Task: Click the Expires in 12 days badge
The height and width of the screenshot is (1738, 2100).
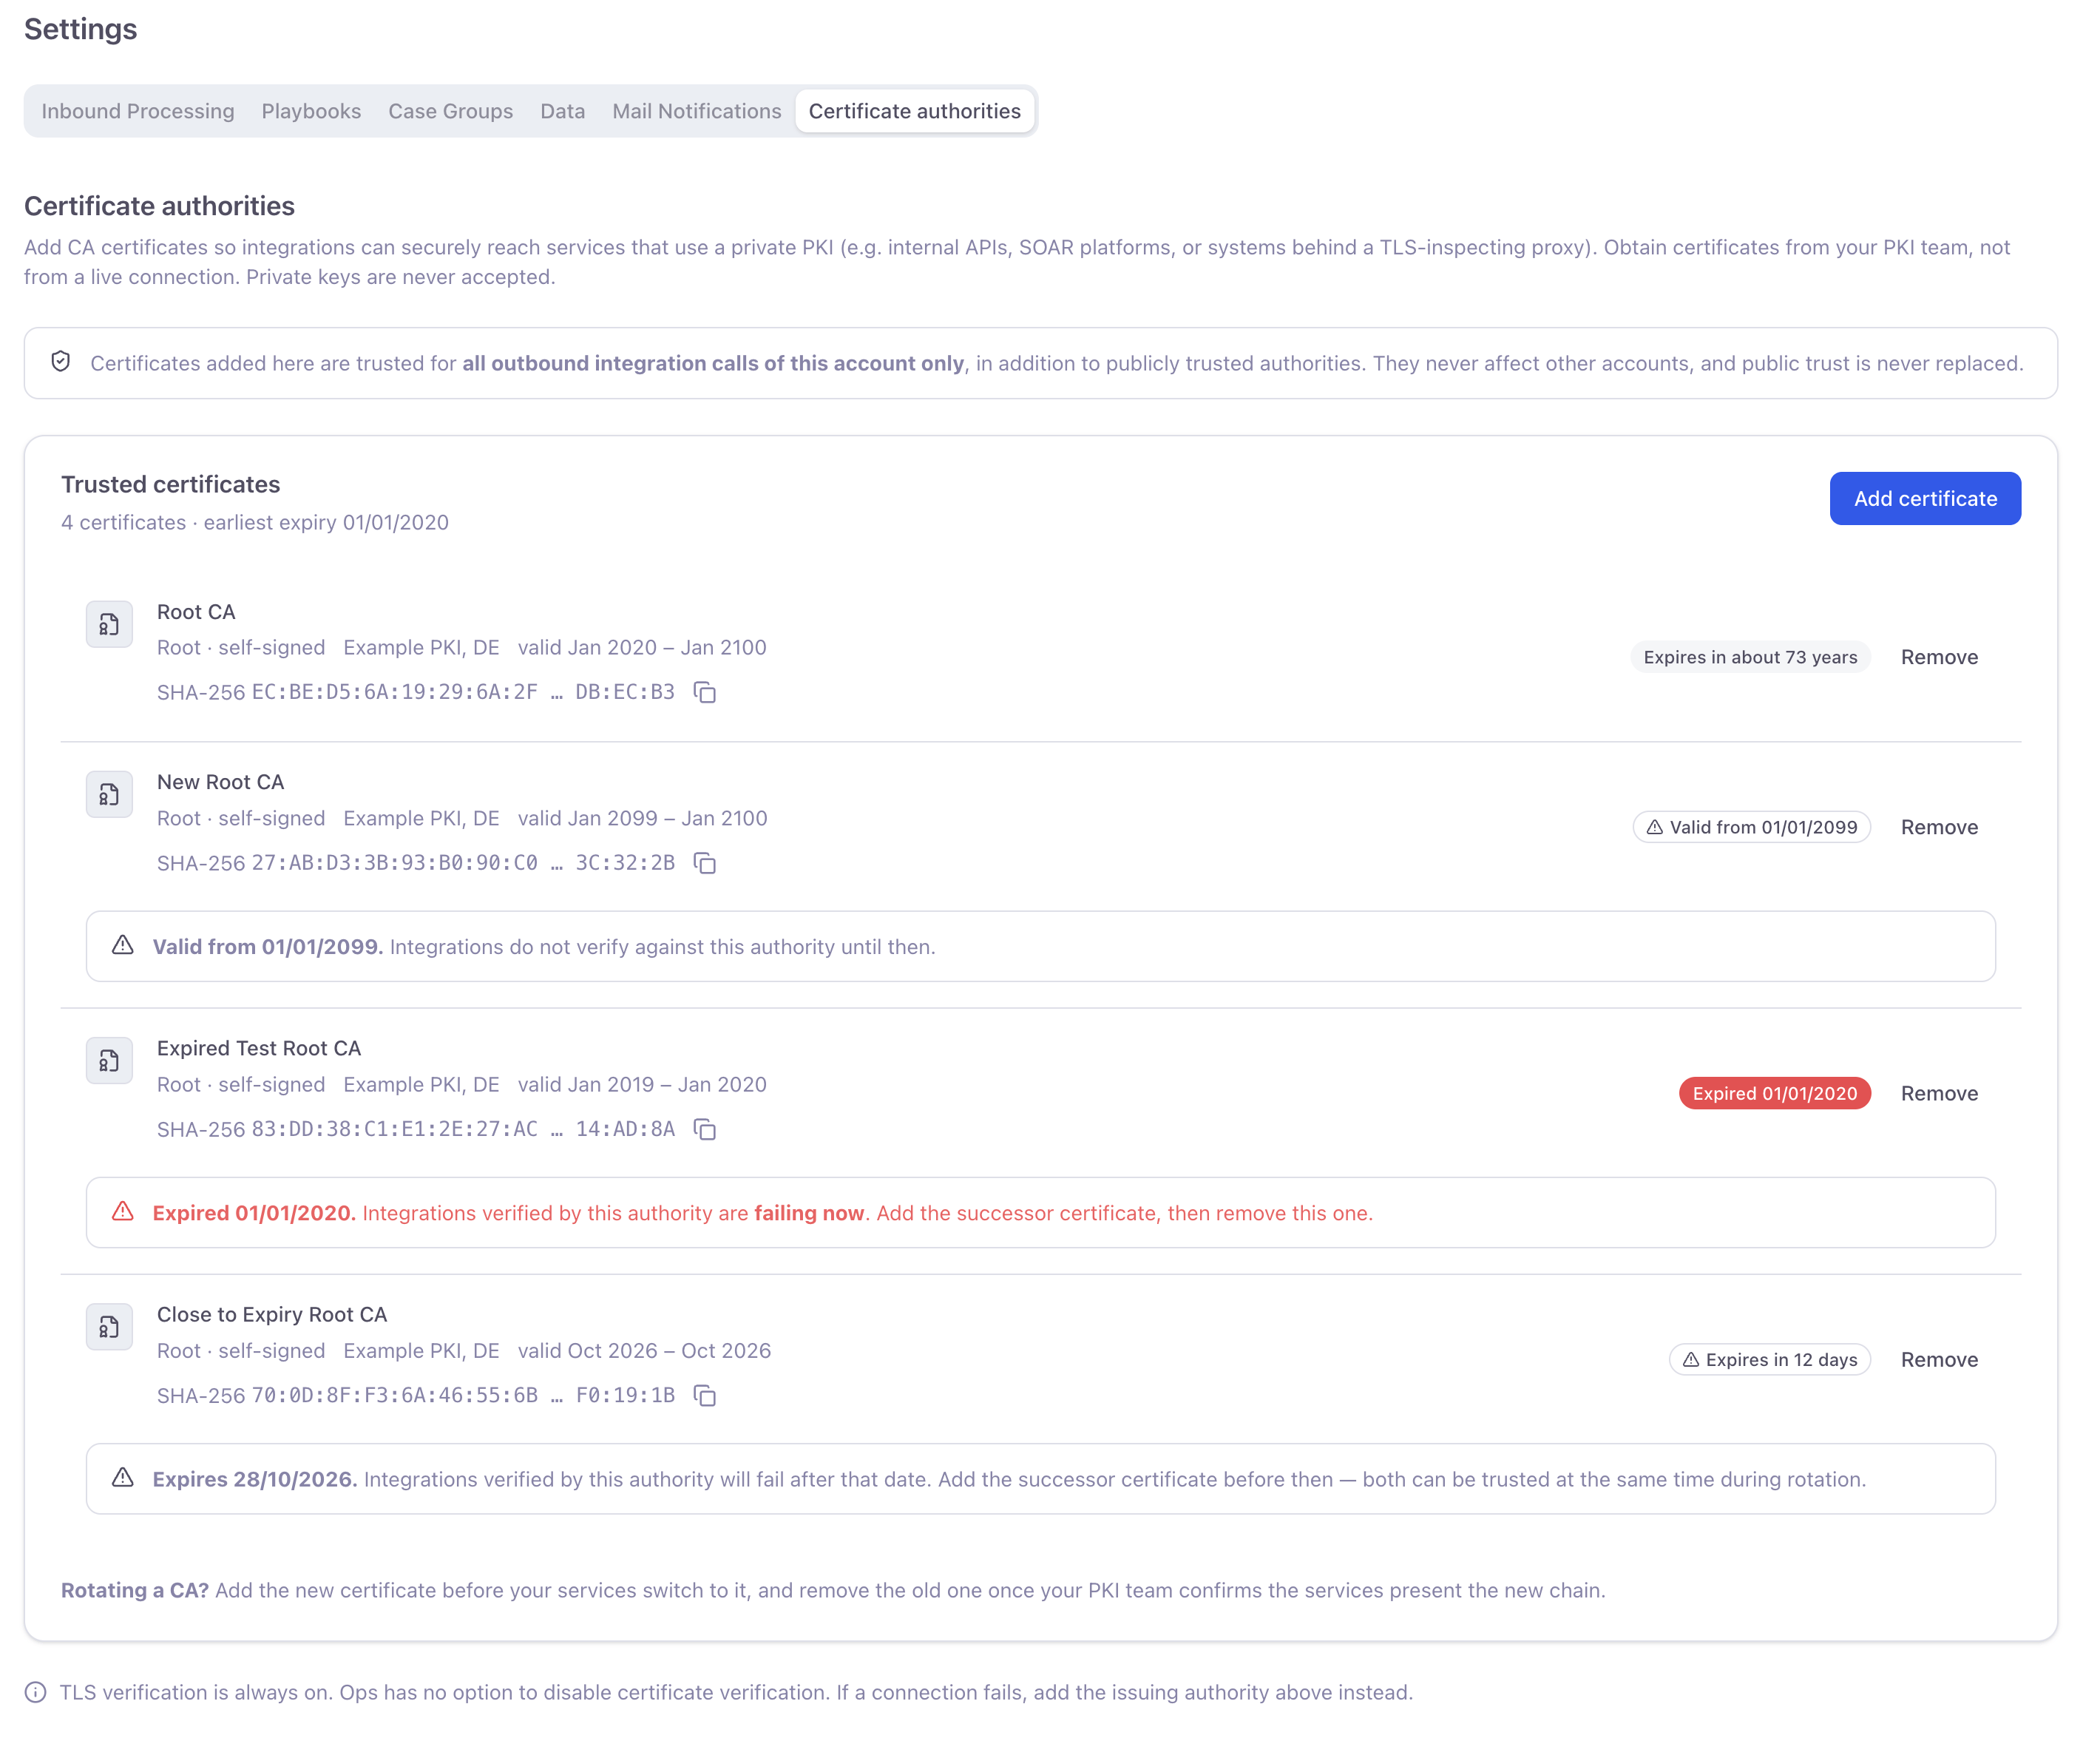Action: coord(1770,1359)
